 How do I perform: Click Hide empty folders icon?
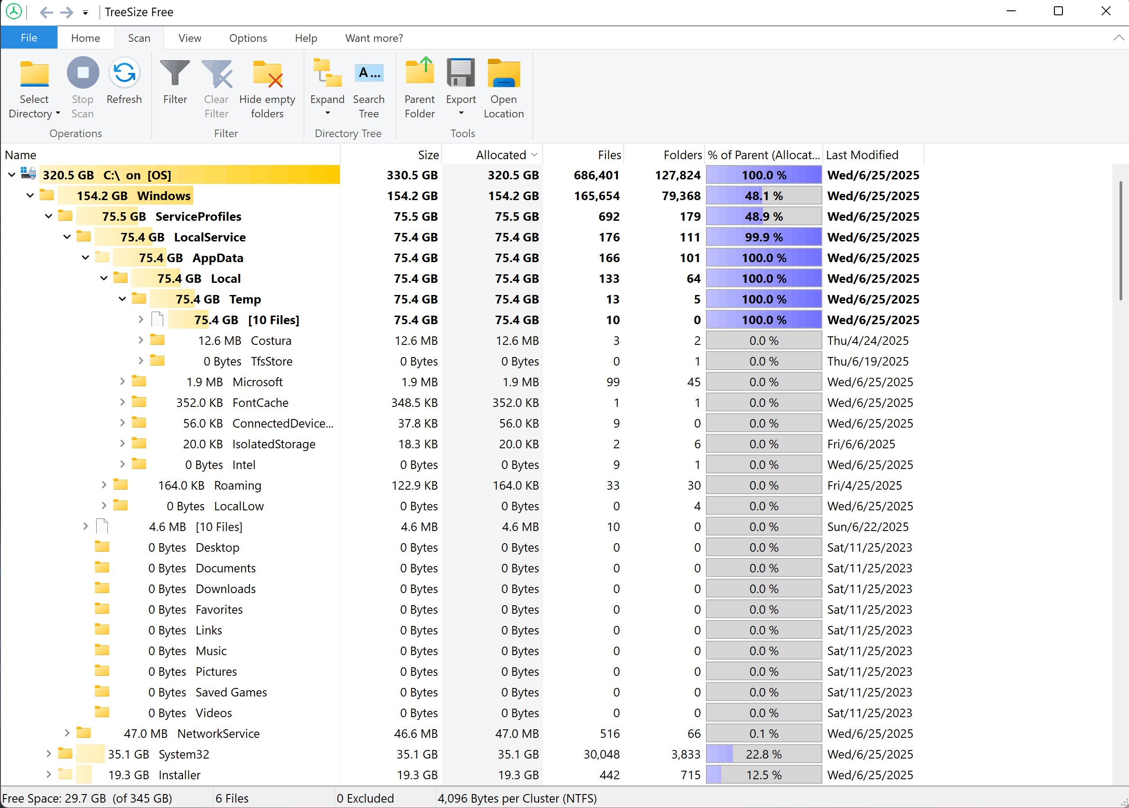(267, 74)
